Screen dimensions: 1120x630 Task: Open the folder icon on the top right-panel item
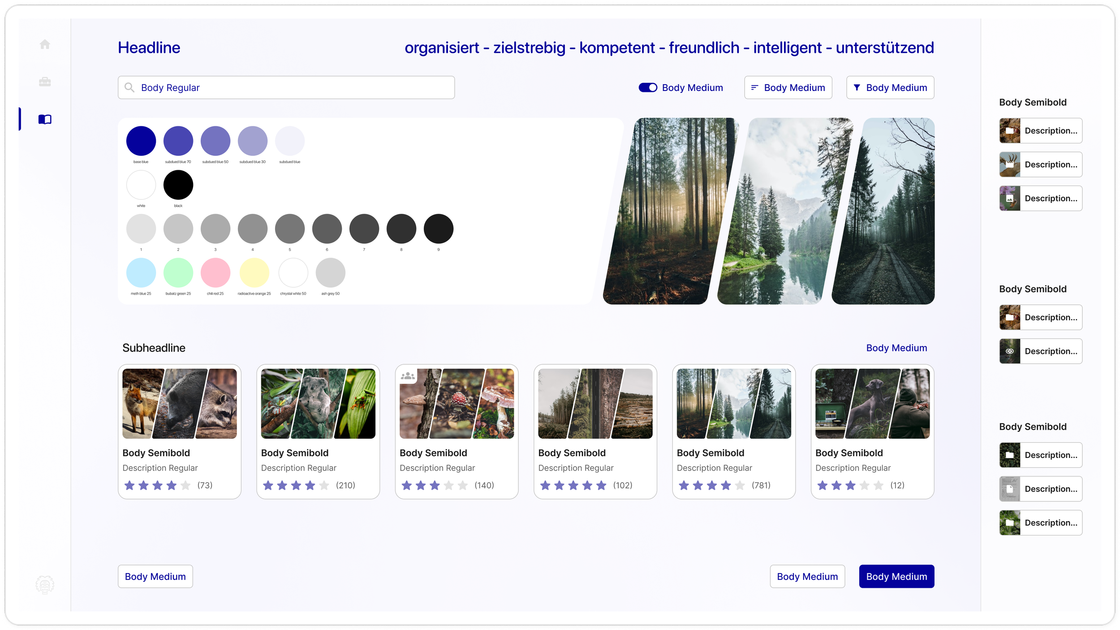(1009, 130)
